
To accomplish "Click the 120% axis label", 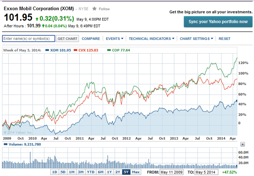I will (x=243, y=63).
